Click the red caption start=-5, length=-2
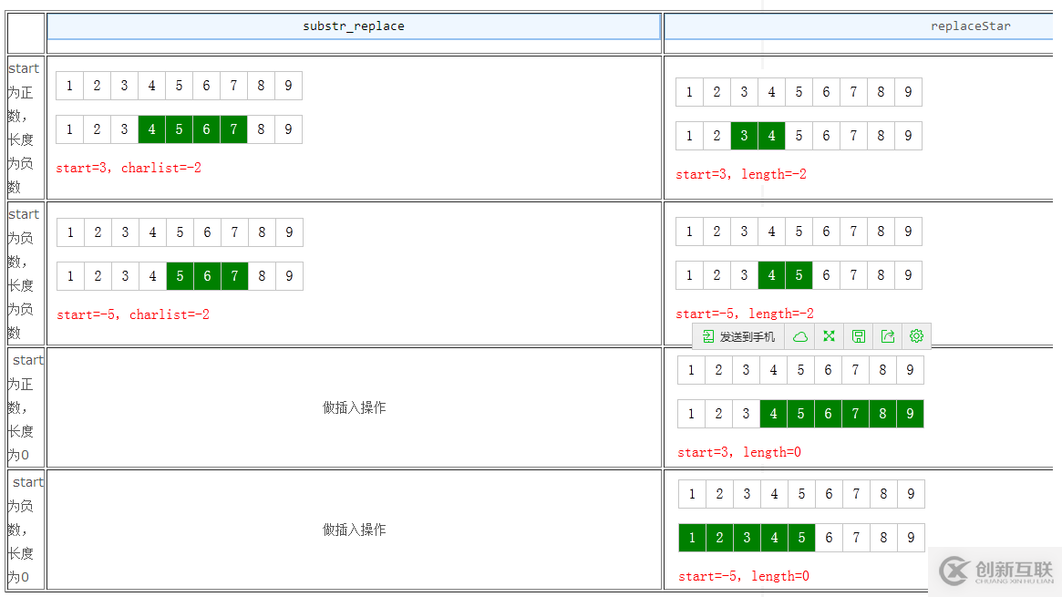 pos(745,314)
